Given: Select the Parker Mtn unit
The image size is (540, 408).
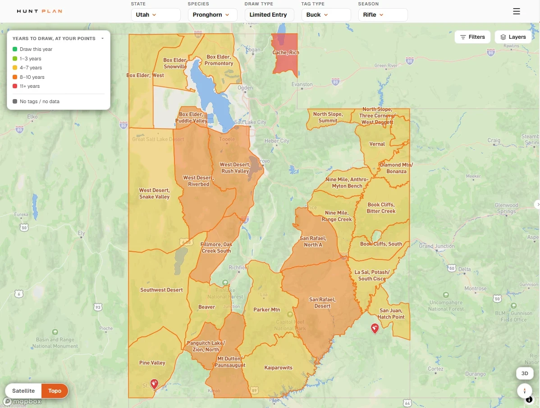Looking at the screenshot, I should (266, 310).
